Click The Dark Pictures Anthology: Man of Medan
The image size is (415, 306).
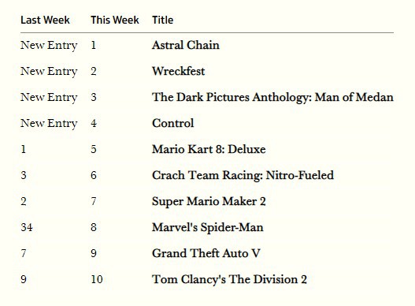[272, 97]
